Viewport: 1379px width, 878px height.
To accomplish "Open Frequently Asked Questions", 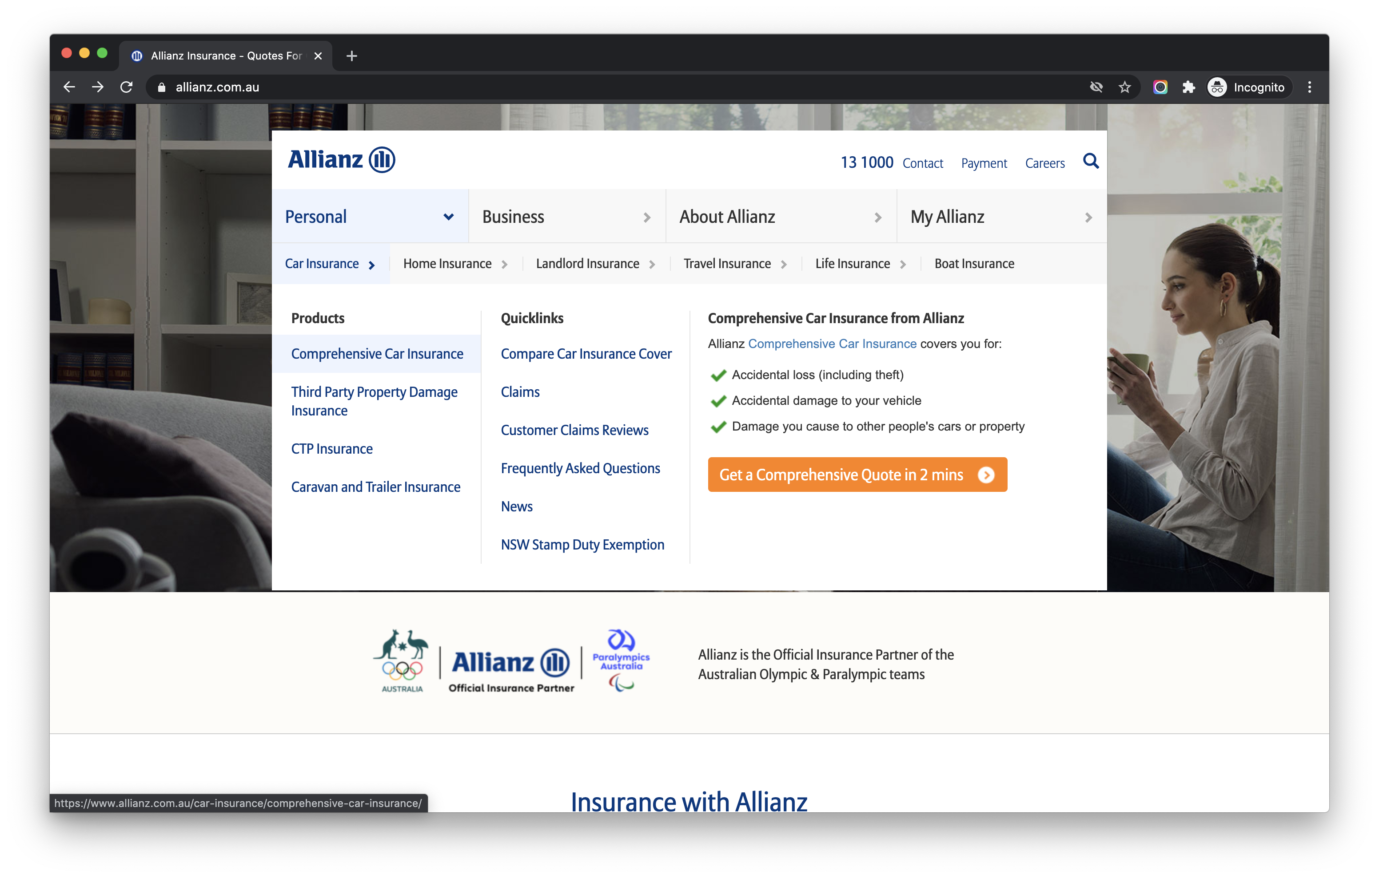I will pos(580,469).
